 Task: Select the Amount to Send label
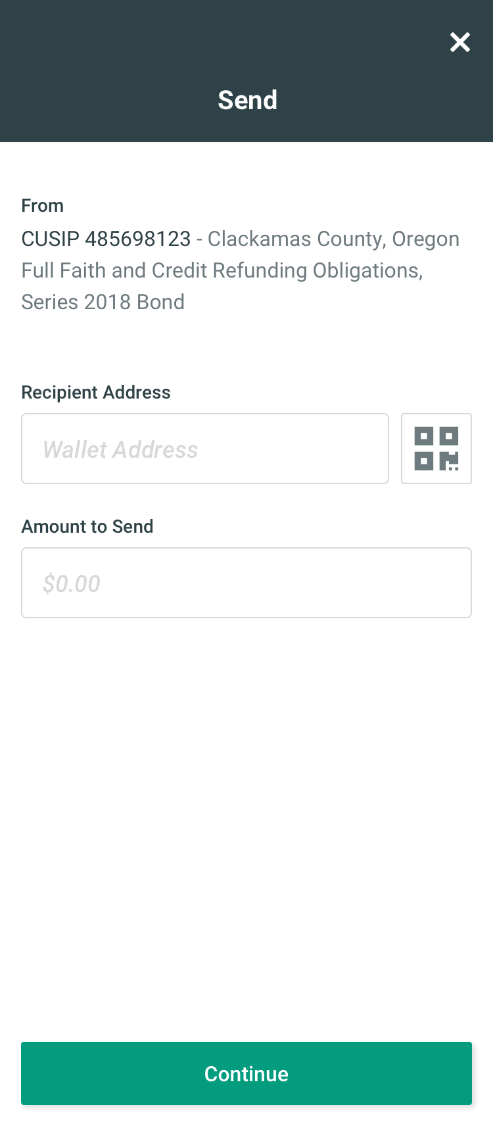(x=87, y=527)
